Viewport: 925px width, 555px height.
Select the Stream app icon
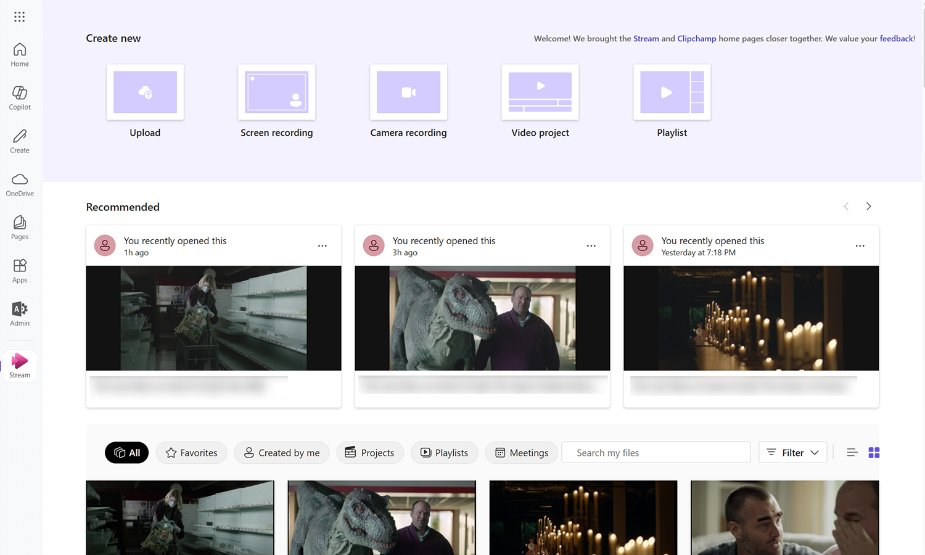(x=20, y=366)
